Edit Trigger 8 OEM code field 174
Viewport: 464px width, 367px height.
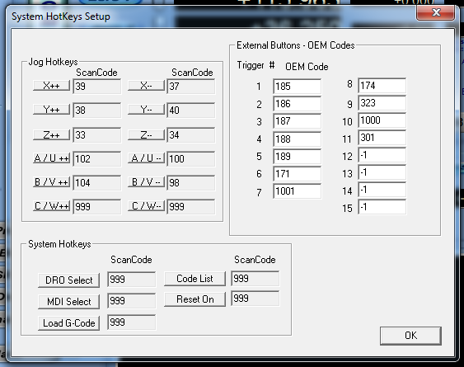point(382,86)
